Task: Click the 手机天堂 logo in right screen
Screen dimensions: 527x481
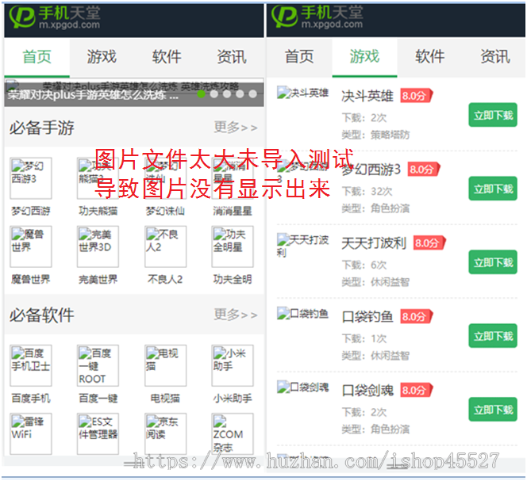Action: click(x=317, y=17)
